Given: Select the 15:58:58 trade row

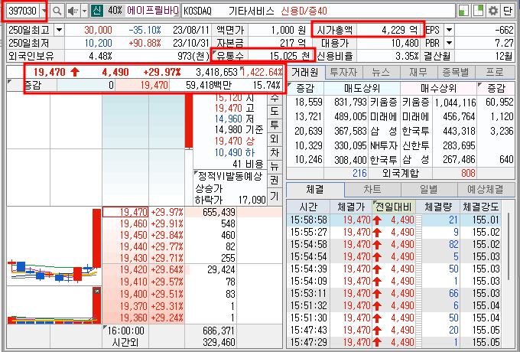Looking at the screenshot, I should click(394, 220).
